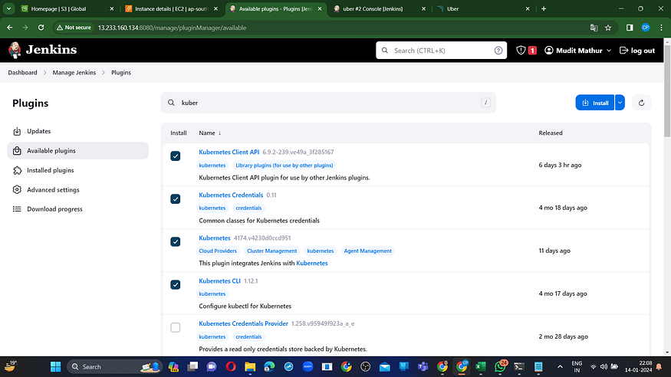Open the Opera browser in taskbar
This screenshot has height=377, width=671.
(x=231, y=367)
